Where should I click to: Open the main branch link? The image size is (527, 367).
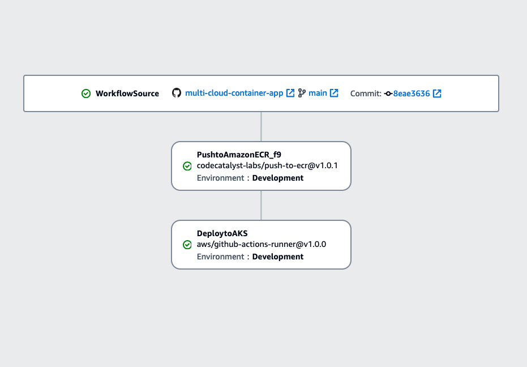pos(318,93)
